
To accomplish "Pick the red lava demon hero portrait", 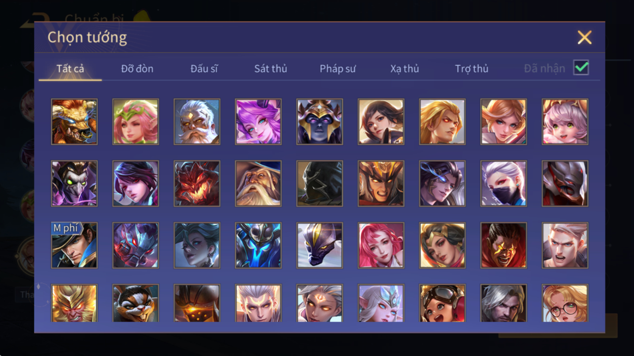I will point(197,184).
